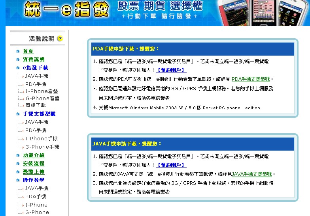Click the bullet icon beside 功能介紹
The height and width of the screenshot is (216, 310).
click(x=18, y=155)
